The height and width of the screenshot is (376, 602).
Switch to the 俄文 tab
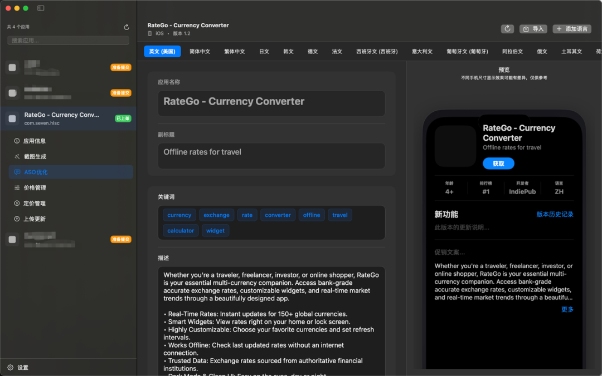pyautogui.click(x=542, y=51)
